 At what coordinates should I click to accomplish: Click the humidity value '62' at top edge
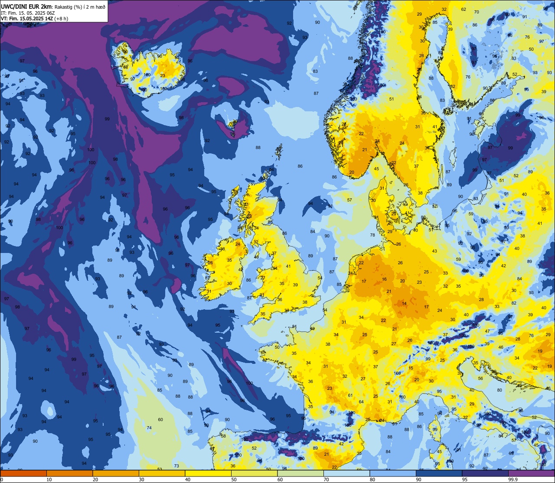point(464,10)
